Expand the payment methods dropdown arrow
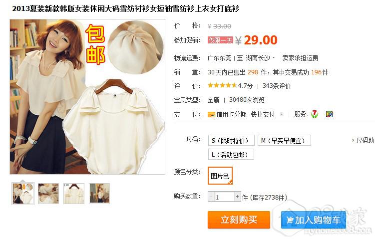The width and height of the screenshot is (375, 239). (x=282, y=114)
